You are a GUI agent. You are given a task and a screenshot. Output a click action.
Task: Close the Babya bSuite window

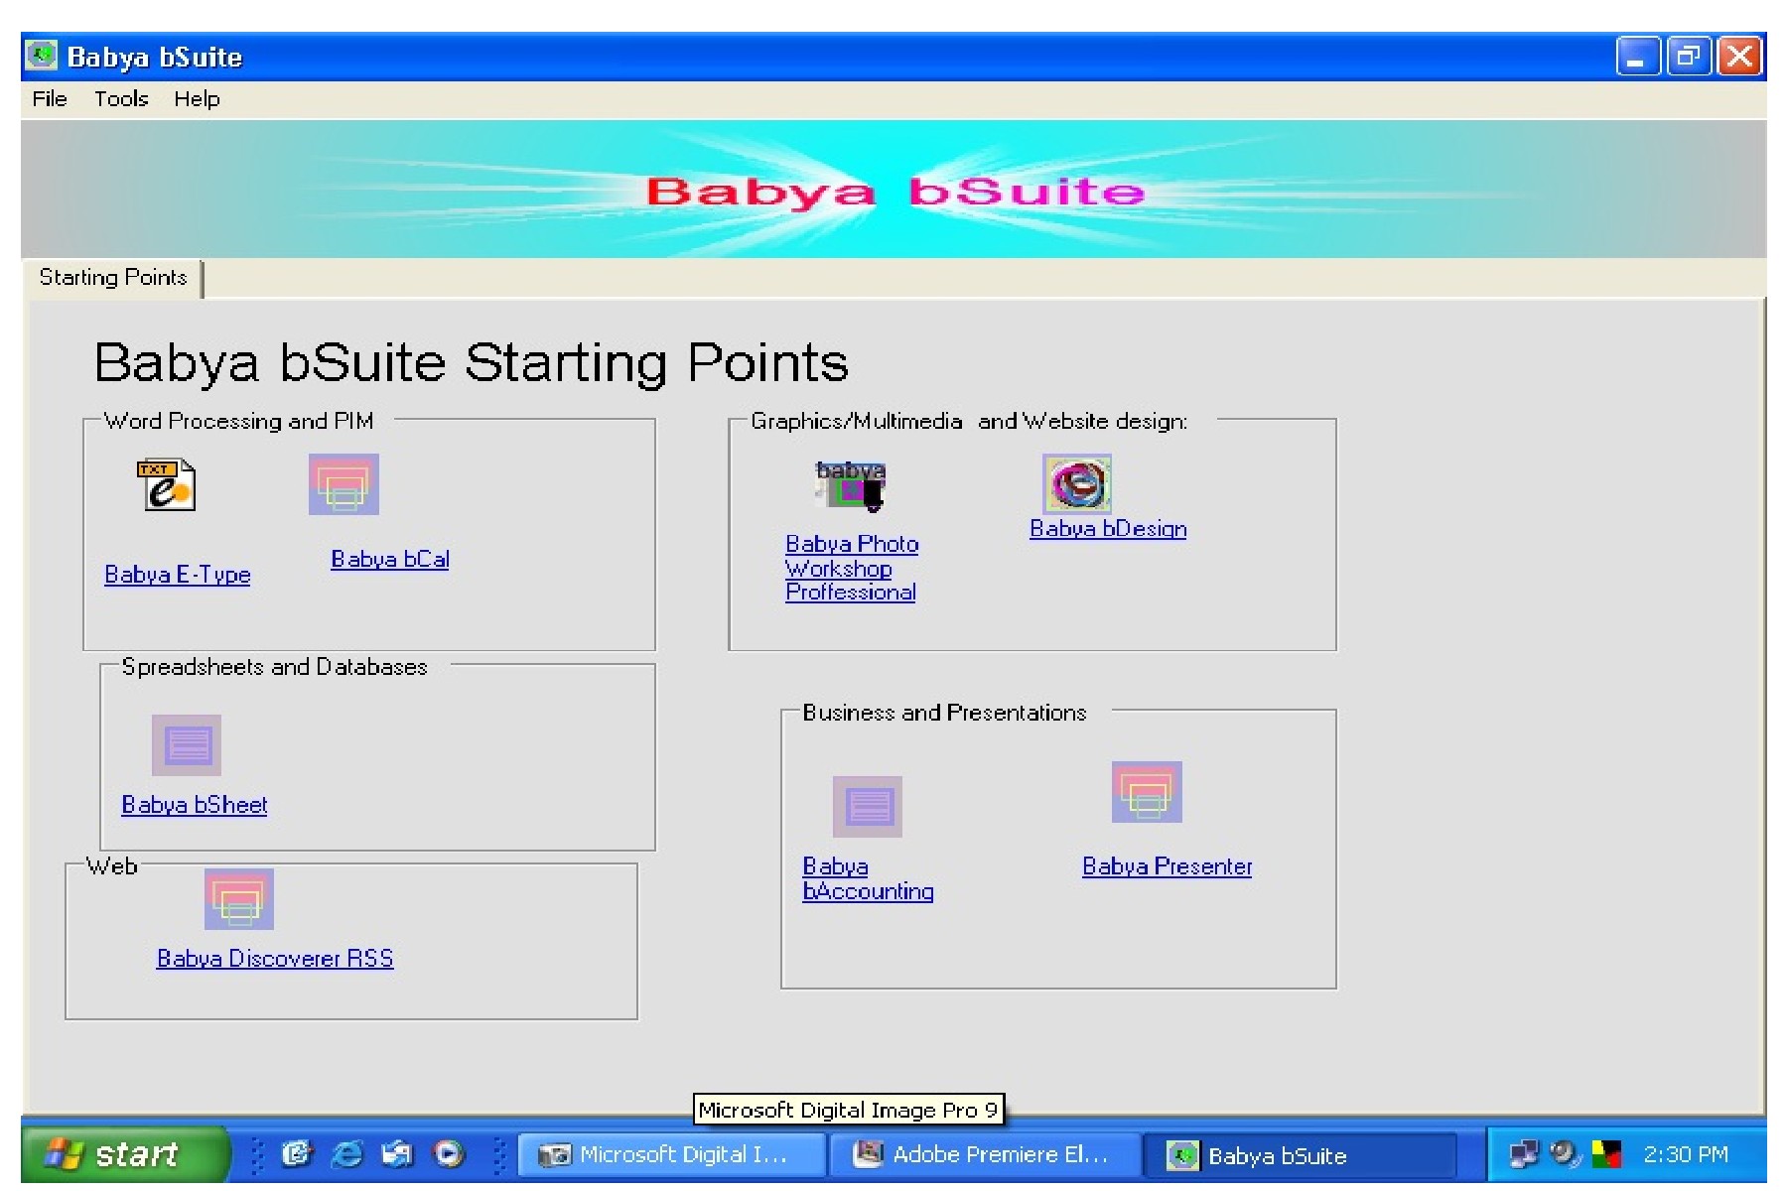pyautogui.click(x=1740, y=57)
